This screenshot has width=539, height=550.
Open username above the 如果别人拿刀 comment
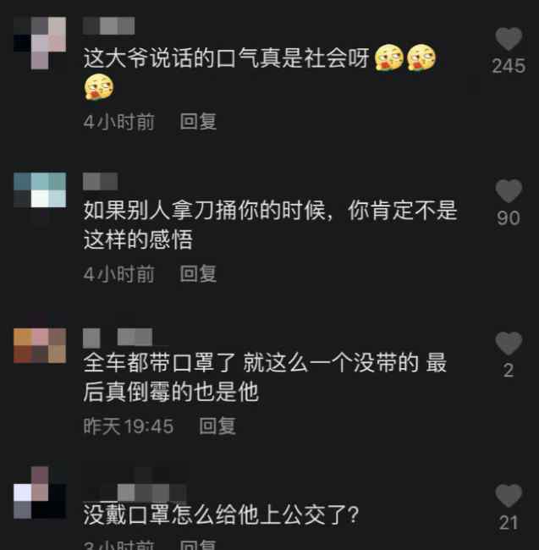[x=101, y=181]
